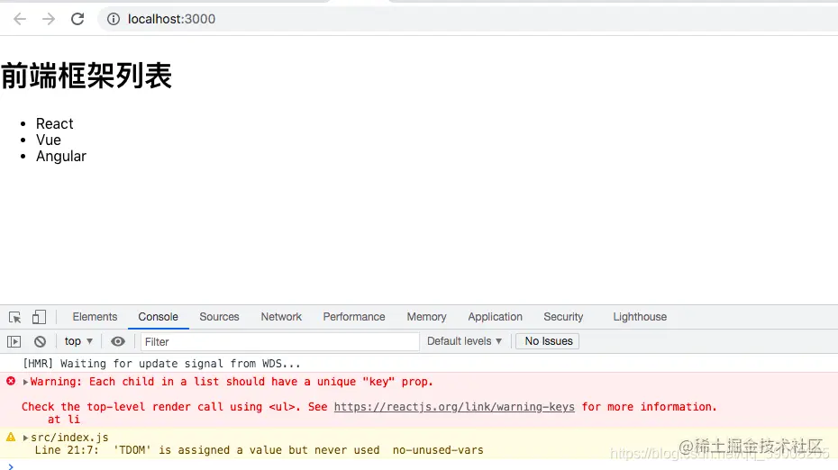Toggle the device toolbar icon
Image resolution: width=838 pixels, height=470 pixels.
click(x=39, y=317)
